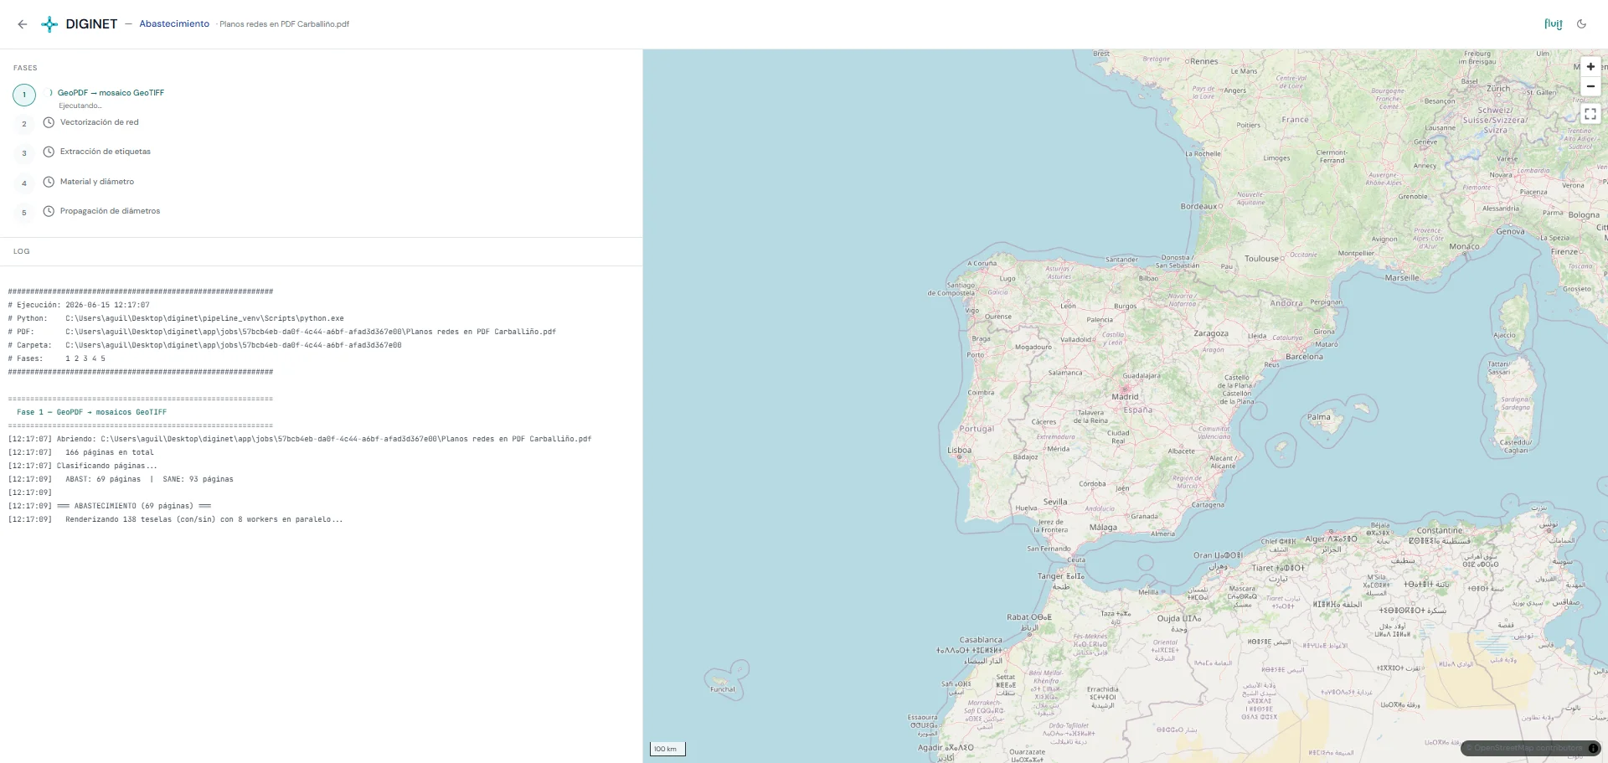Click the LOG section heading
The image size is (1608, 763).
click(x=22, y=251)
